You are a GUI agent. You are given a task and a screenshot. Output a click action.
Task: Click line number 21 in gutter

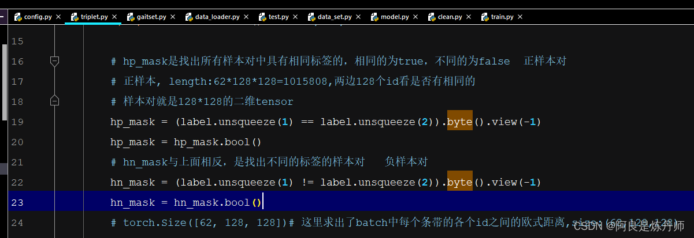pyautogui.click(x=17, y=162)
